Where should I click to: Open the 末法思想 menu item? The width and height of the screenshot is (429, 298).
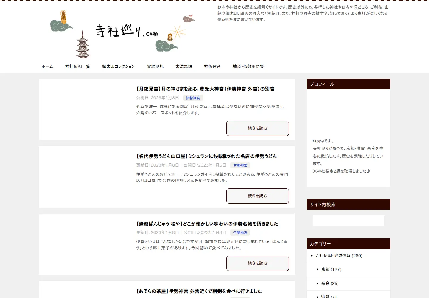(x=184, y=66)
